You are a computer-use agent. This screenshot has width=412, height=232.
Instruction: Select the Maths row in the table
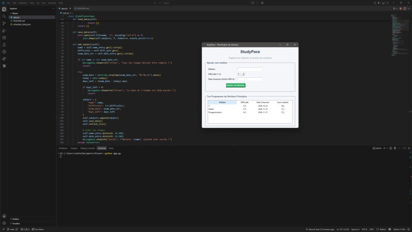(250, 109)
